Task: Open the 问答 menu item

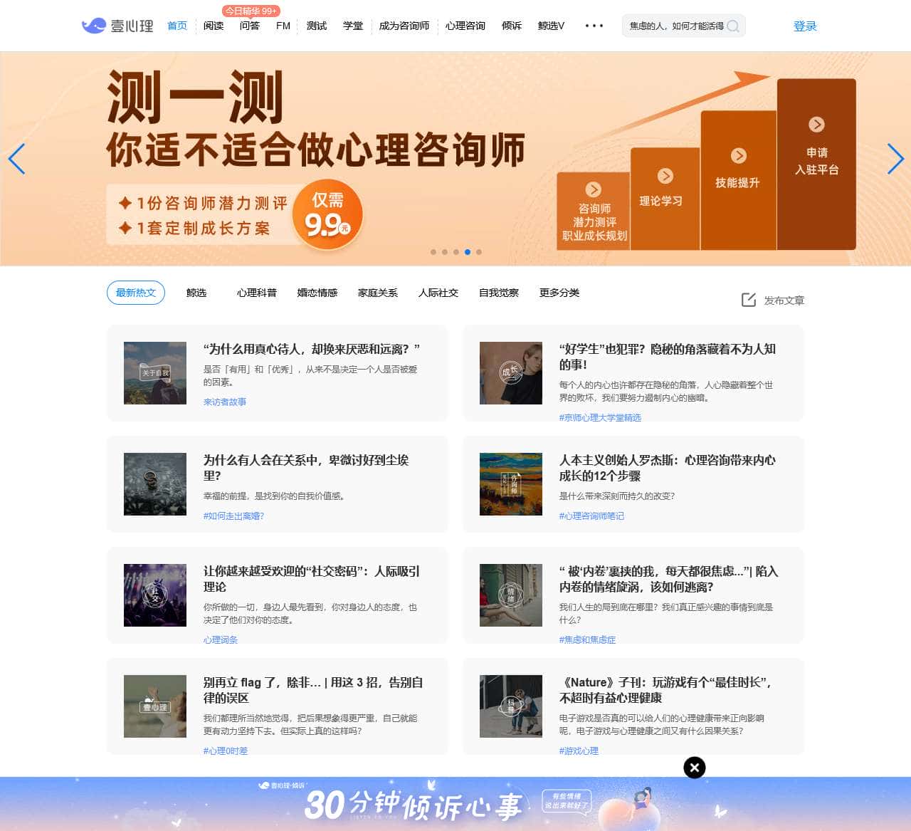Action: pyautogui.click(x=249, y=26)
